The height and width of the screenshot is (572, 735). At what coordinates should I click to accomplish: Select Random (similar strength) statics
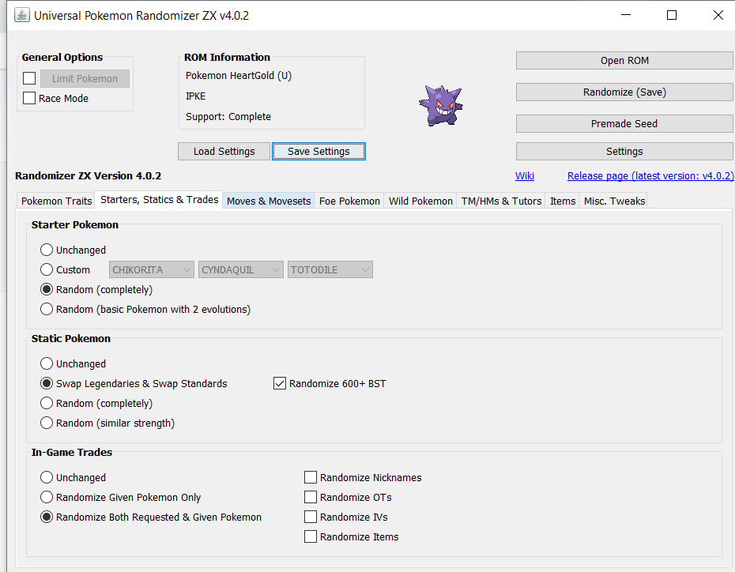tap(47, 423)
